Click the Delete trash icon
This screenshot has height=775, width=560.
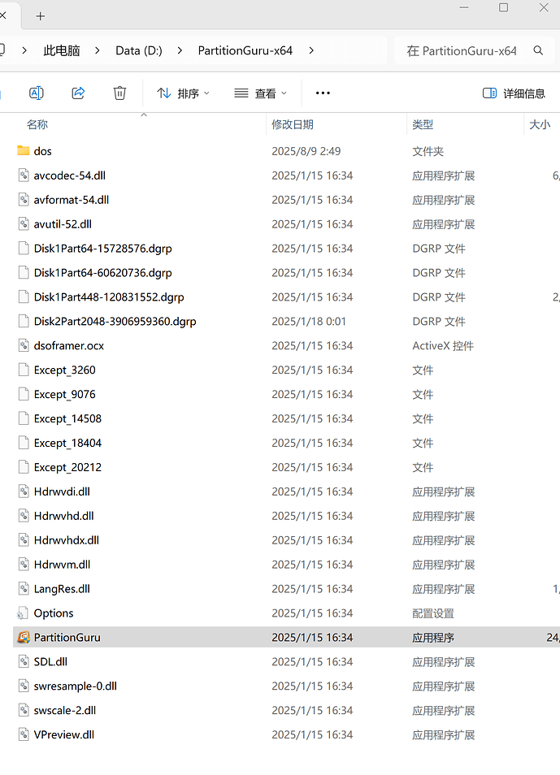coord(119,93)
